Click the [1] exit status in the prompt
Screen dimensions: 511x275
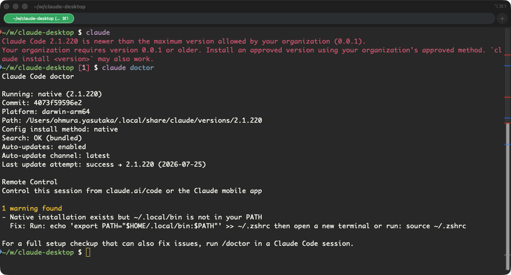(x=84, y=68)
